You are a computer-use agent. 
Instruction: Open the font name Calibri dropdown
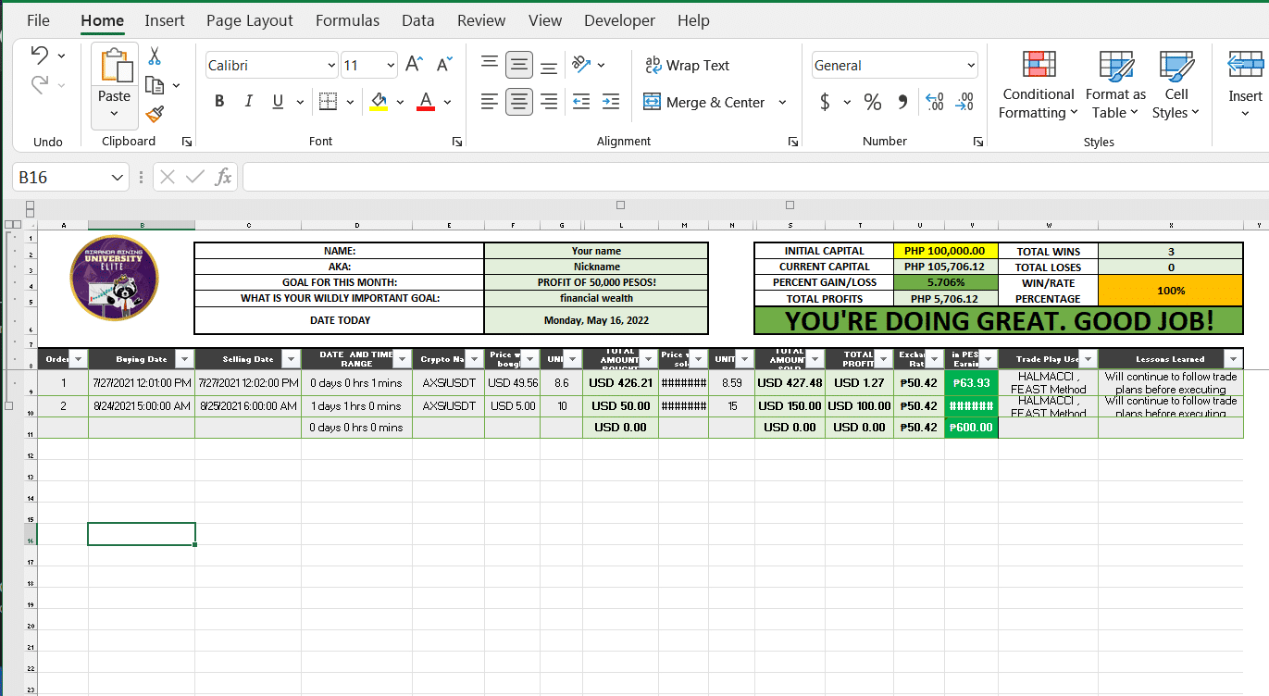coord(331,66)
